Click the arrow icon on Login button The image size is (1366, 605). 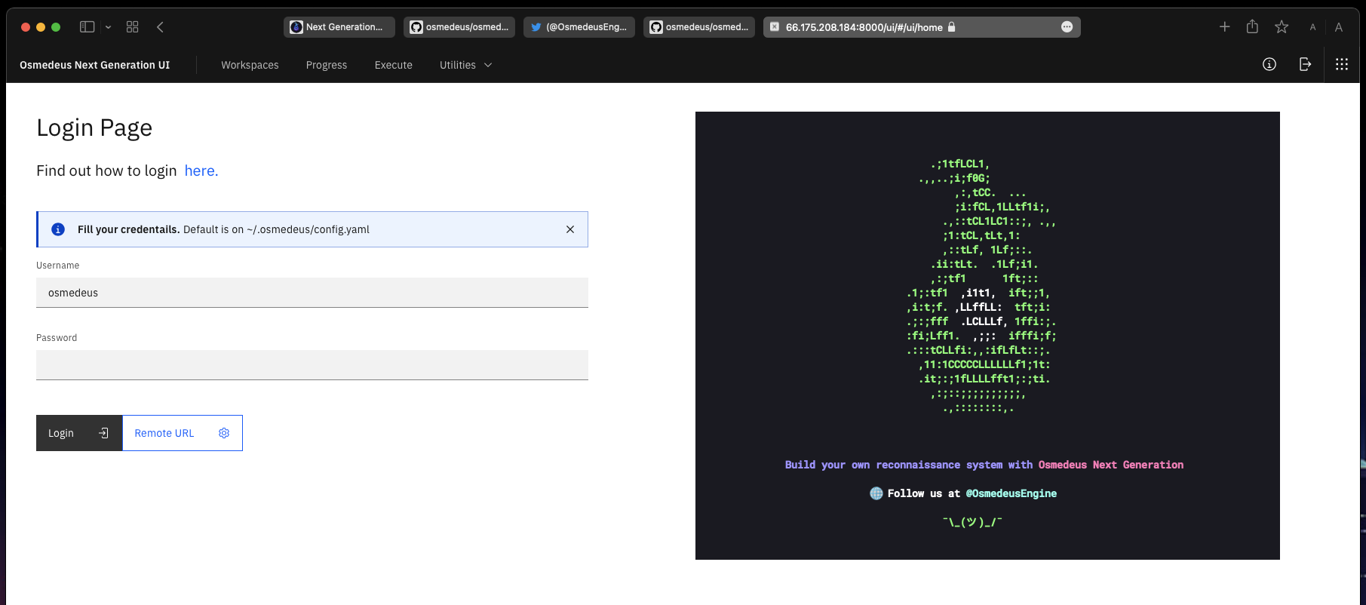pos(104,433)
